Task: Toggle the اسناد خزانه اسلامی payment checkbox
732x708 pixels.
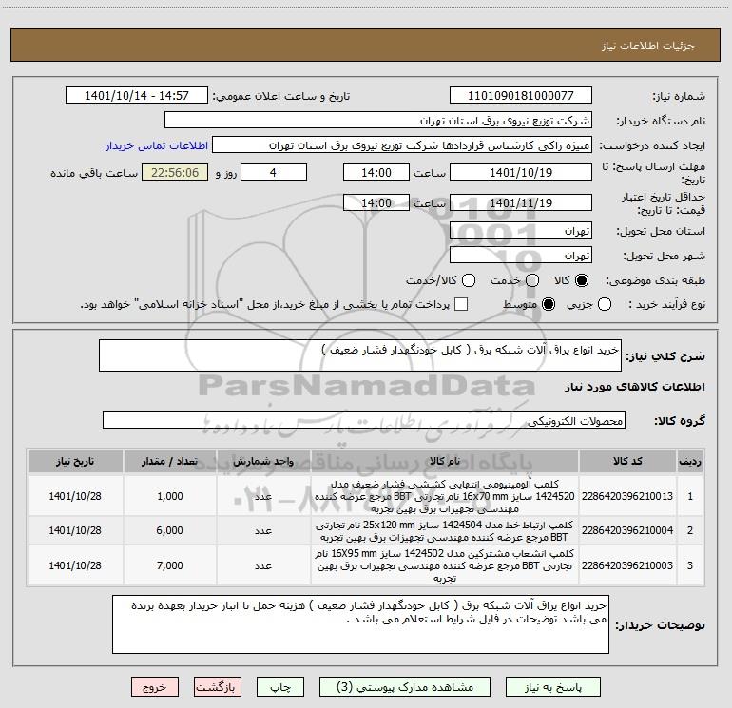Action: click(x=461, y=304)
